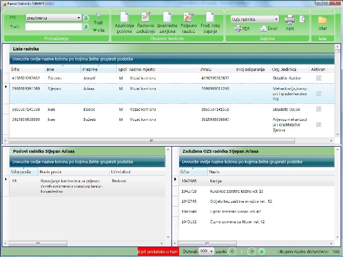Sort by Radno mjesto column header
343x257 pixels.
(x=163, y=69)
